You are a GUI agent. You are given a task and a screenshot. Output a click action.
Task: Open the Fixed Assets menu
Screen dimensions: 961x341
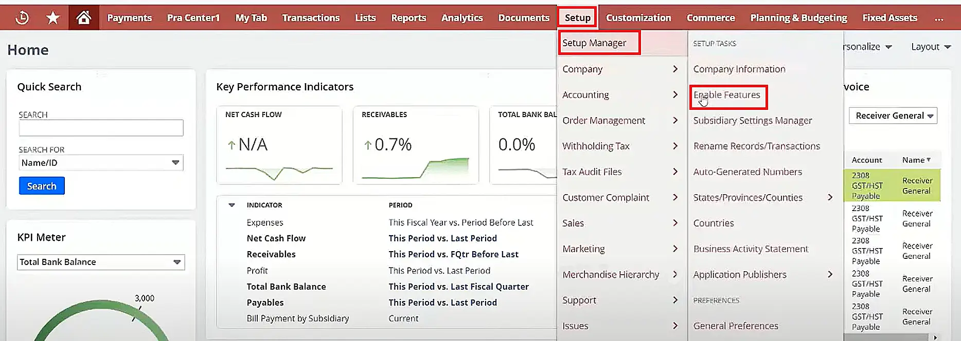[889, 18]
